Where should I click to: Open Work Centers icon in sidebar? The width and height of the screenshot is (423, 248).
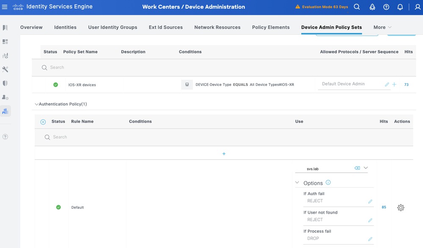[5, 111]
